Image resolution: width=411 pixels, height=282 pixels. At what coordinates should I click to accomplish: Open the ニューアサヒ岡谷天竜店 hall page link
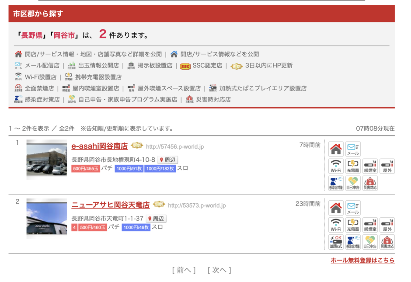click(x=110, y=205)
